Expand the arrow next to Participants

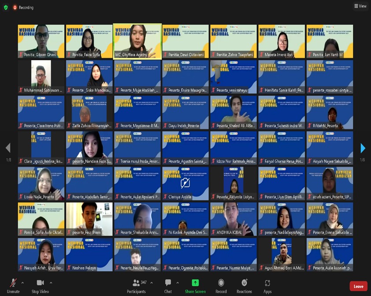click(x=152, y=283)
